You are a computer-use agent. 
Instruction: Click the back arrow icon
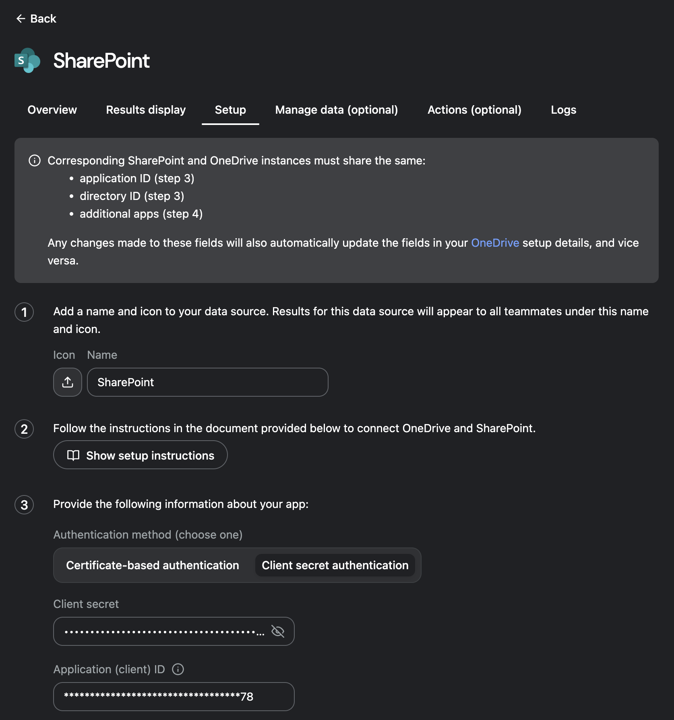point(21,18)
